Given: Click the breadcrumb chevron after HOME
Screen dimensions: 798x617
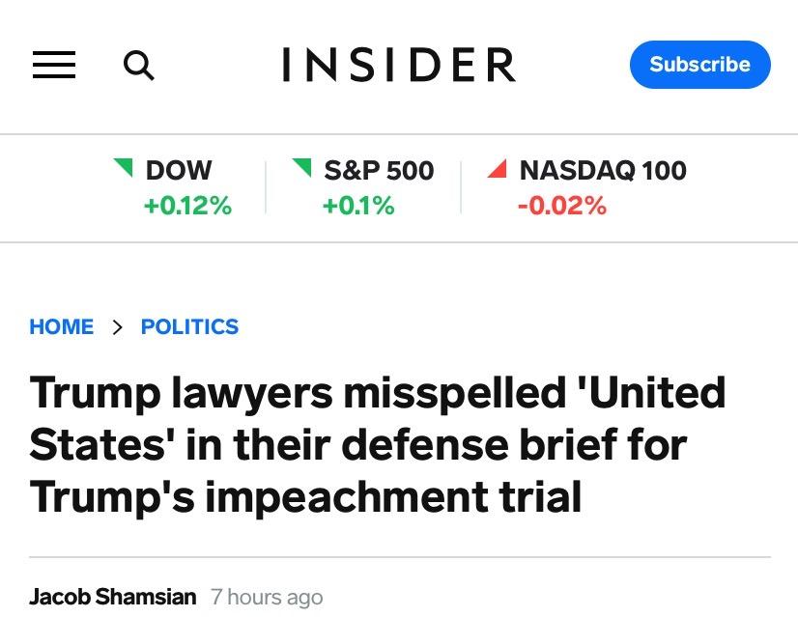Looking at the screenshot, I should (118, 327).
